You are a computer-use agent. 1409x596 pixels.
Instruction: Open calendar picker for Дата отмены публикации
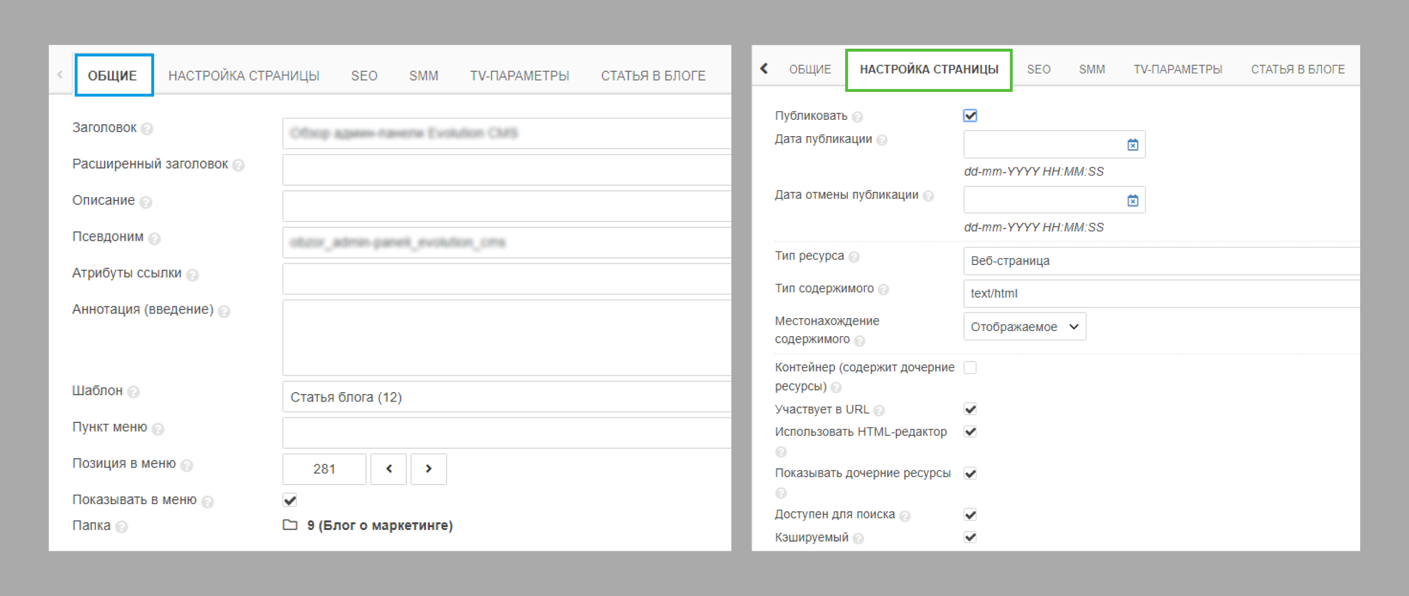click(x=1132, y=201)
